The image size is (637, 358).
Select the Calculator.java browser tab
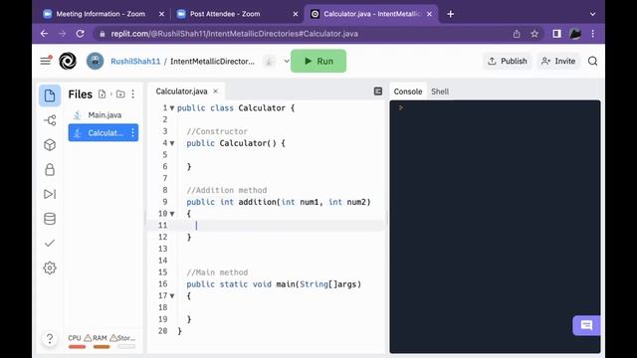tap(371, 14)
